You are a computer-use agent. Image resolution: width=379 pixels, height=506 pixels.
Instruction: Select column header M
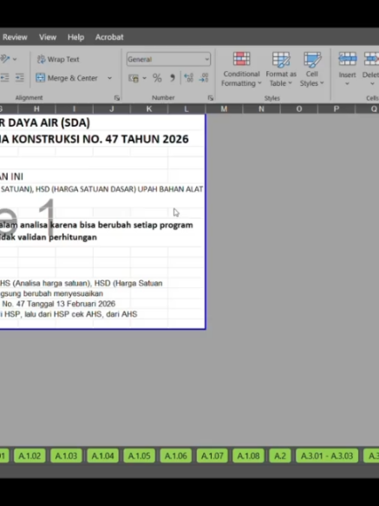(x=224, y=108)
